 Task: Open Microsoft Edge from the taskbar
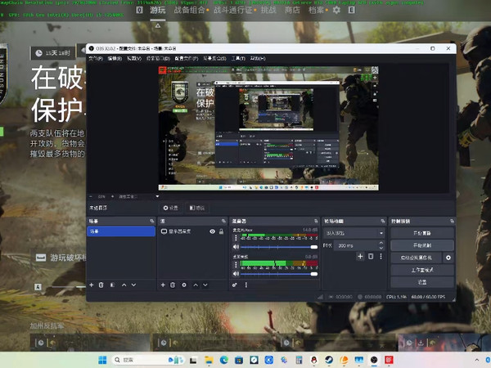click(224, 360)
